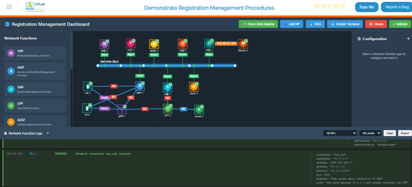Select the SMF-1 node icon

tap(167, 88)
